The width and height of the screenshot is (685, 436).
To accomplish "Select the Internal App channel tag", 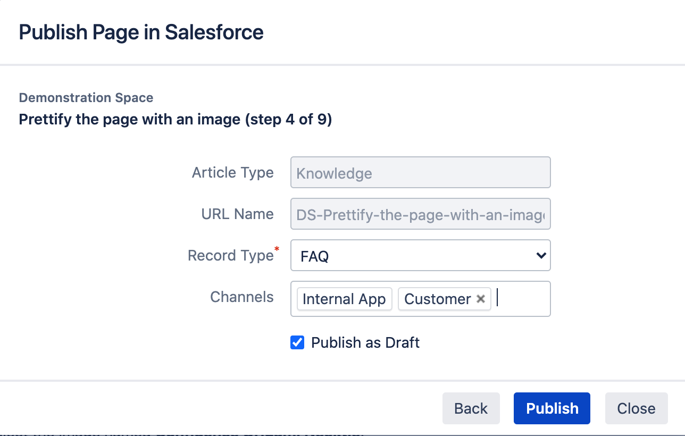I will coord(344,299).
